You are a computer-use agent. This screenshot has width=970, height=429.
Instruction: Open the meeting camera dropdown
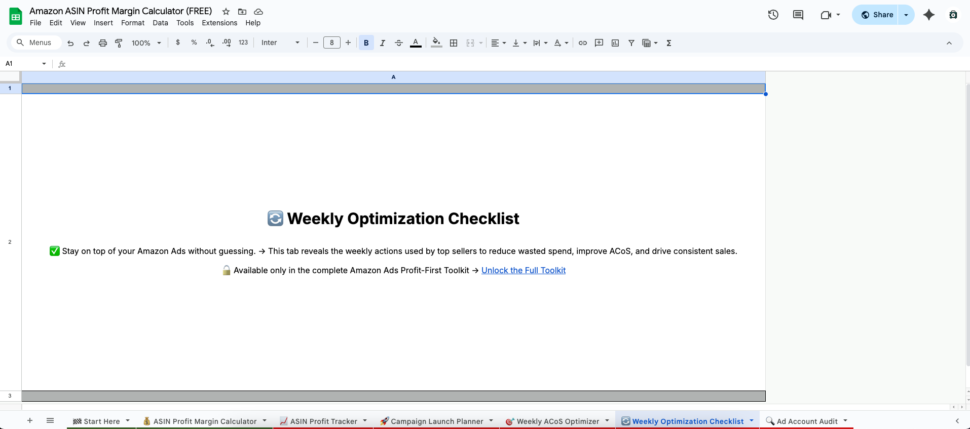pyautogui.click(x=838, y=15)
